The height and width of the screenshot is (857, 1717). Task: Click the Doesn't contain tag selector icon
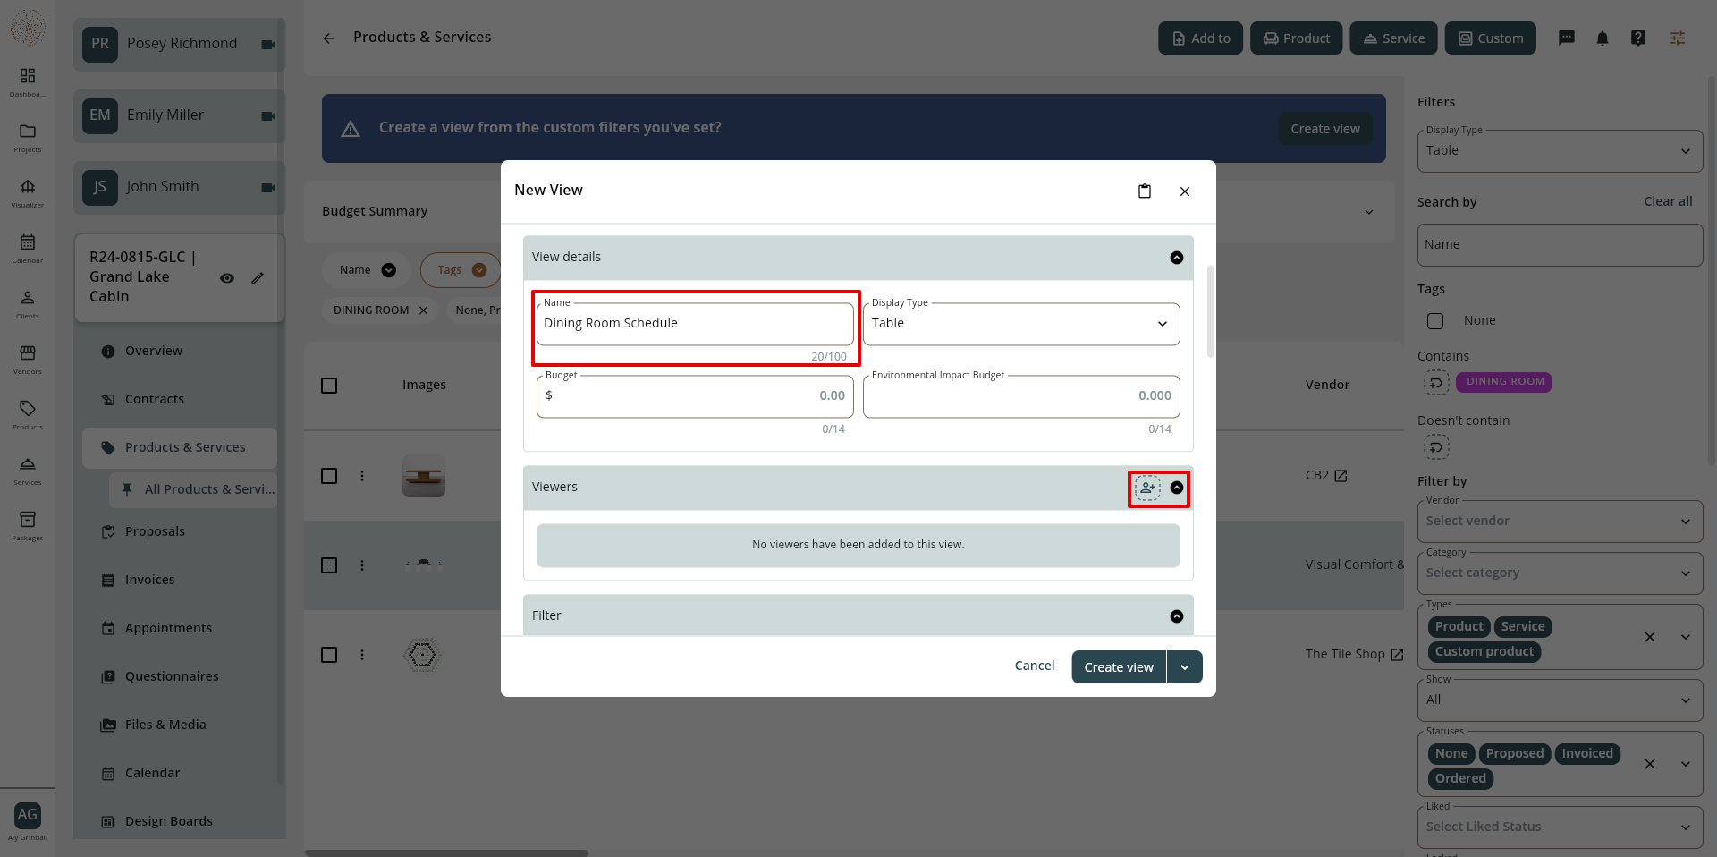(1436, 446)
